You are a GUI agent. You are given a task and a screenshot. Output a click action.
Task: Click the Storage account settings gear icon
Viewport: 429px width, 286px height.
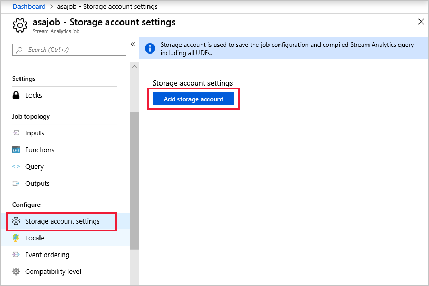(16, 221)
